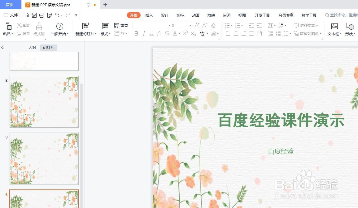Image resolution: width=358 pixels, height=208 pixels.
Task: Click the Text Box icon
Action: tap(334, 26)
